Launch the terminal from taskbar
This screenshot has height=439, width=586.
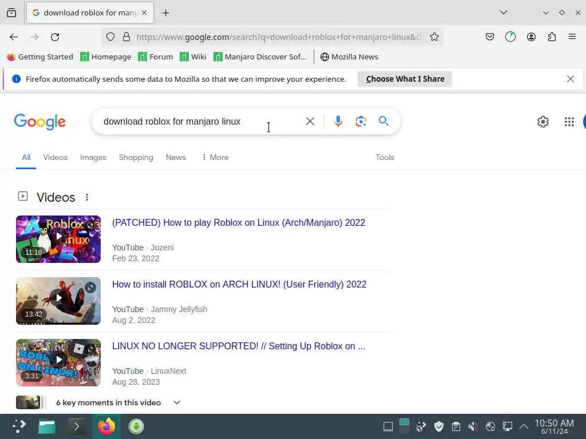tap(77, 426)
